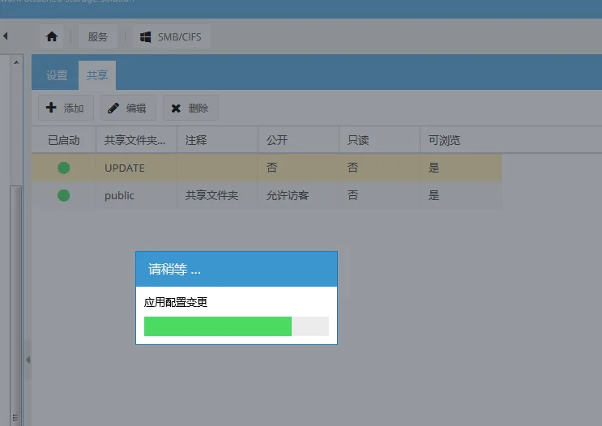Sort by 只读 column header

click(379, 140)
